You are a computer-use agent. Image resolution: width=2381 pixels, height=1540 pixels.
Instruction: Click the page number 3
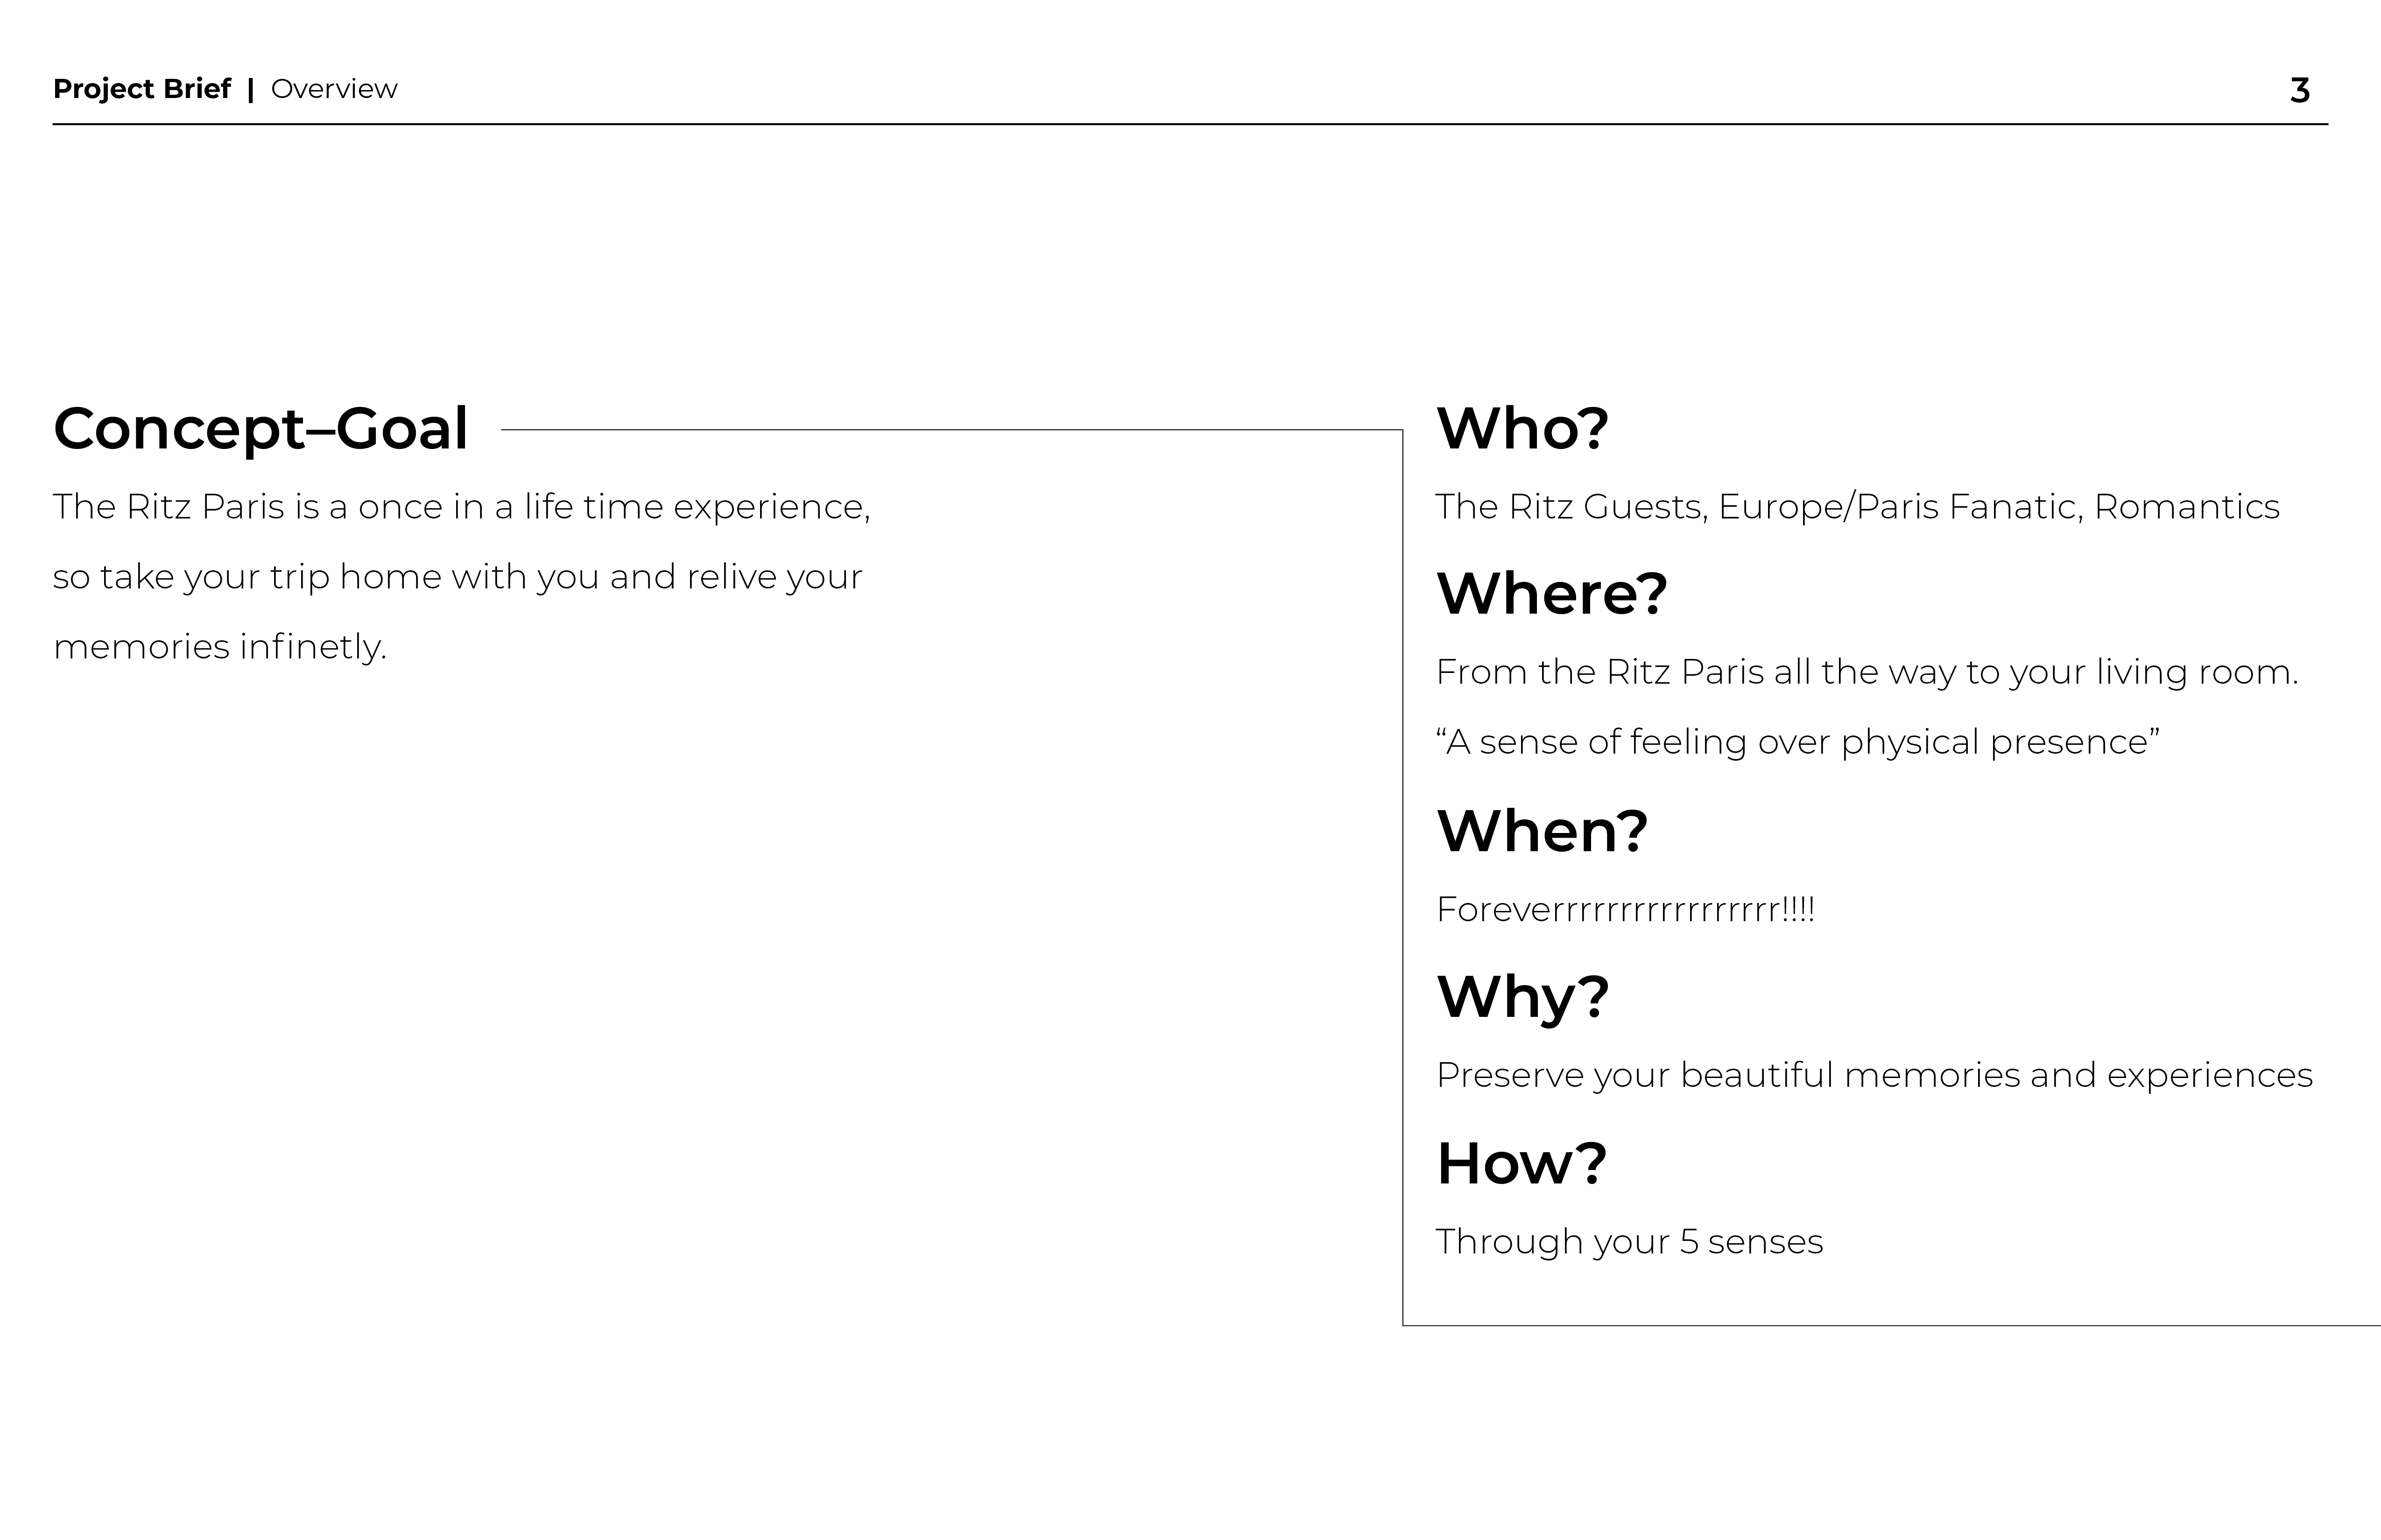pyautogui.click(x=2299, y=91)
